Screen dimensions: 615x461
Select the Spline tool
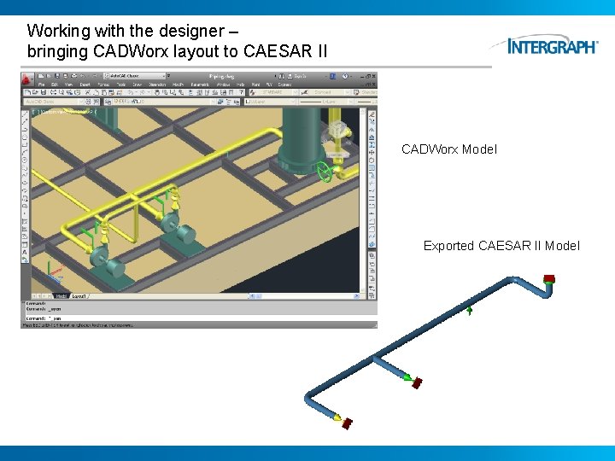point(25,175)
